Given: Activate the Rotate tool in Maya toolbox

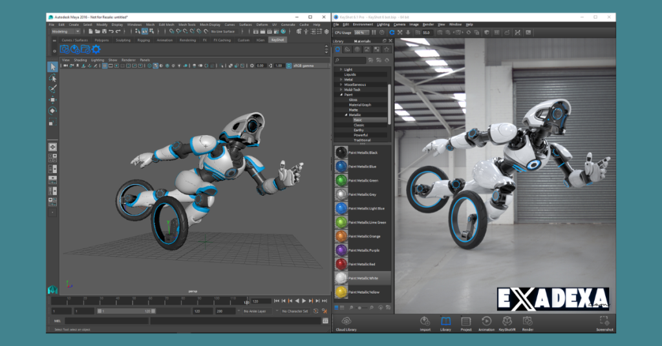Looking at the screenshot, I should pos(52,111).
